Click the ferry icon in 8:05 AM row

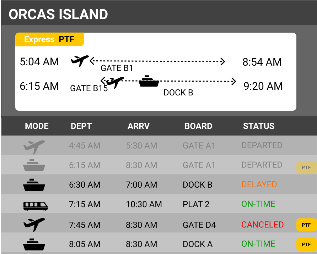click(x=34, y=244)
